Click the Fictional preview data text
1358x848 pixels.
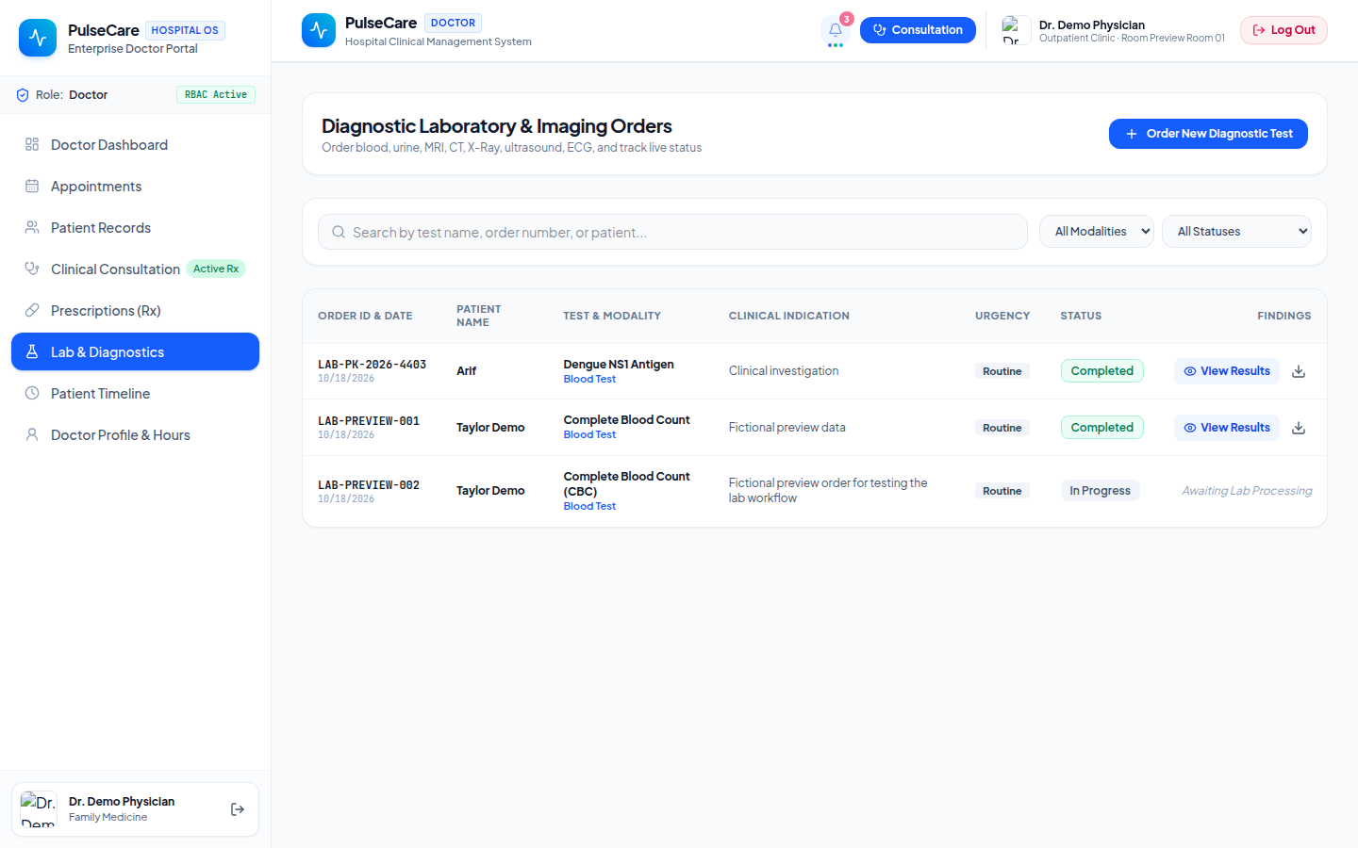point(787,428)
